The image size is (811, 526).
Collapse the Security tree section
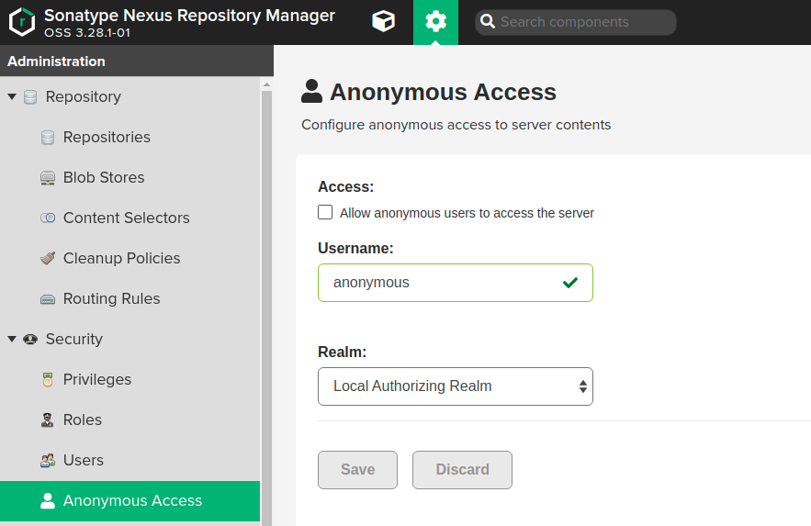point(12,340)
